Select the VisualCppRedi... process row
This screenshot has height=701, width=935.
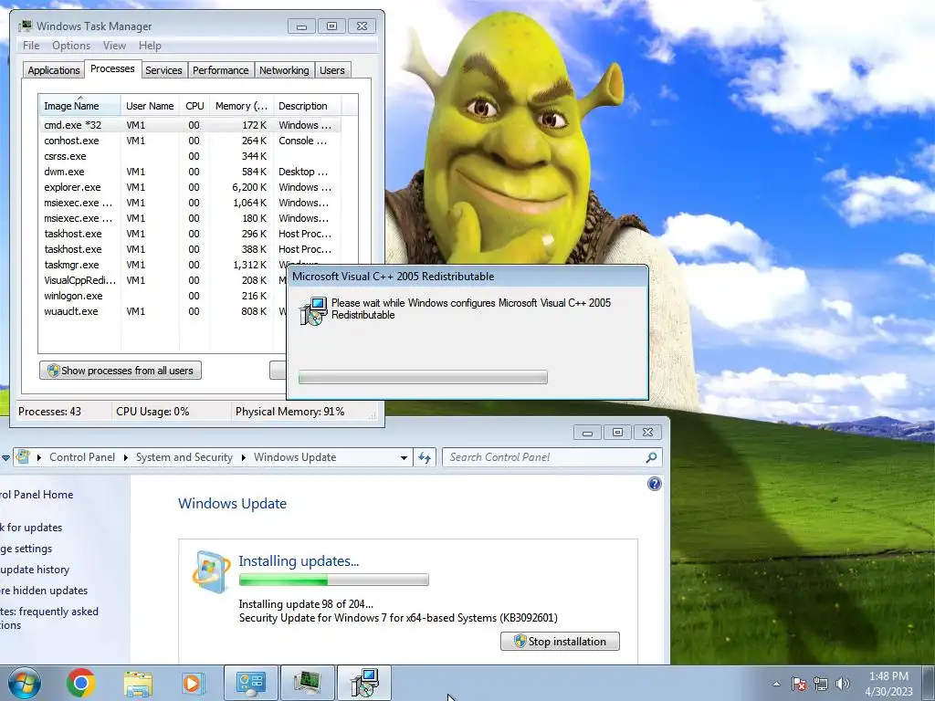(x=163, y=280)
